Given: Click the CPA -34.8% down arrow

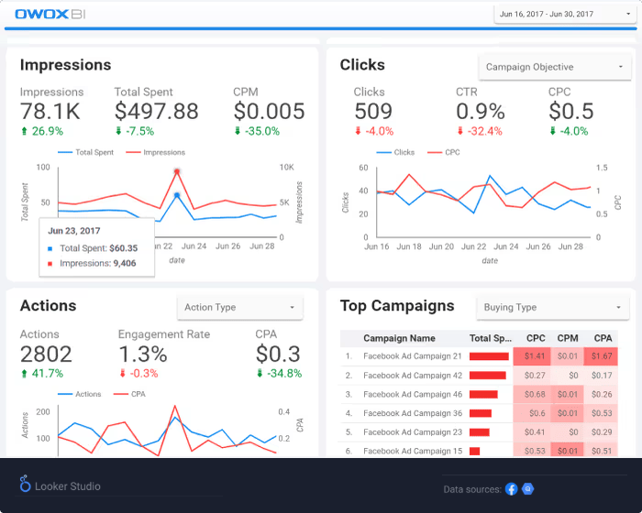Looking at the screenshot, I should (x=260, y=374).
